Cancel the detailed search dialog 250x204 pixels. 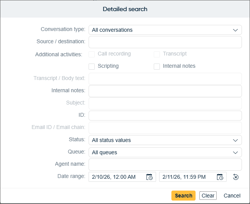pyautogui.click(x=232, y=196)
